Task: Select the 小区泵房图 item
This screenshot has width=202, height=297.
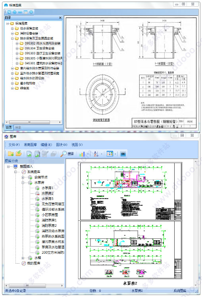Action: click(50, 215)
